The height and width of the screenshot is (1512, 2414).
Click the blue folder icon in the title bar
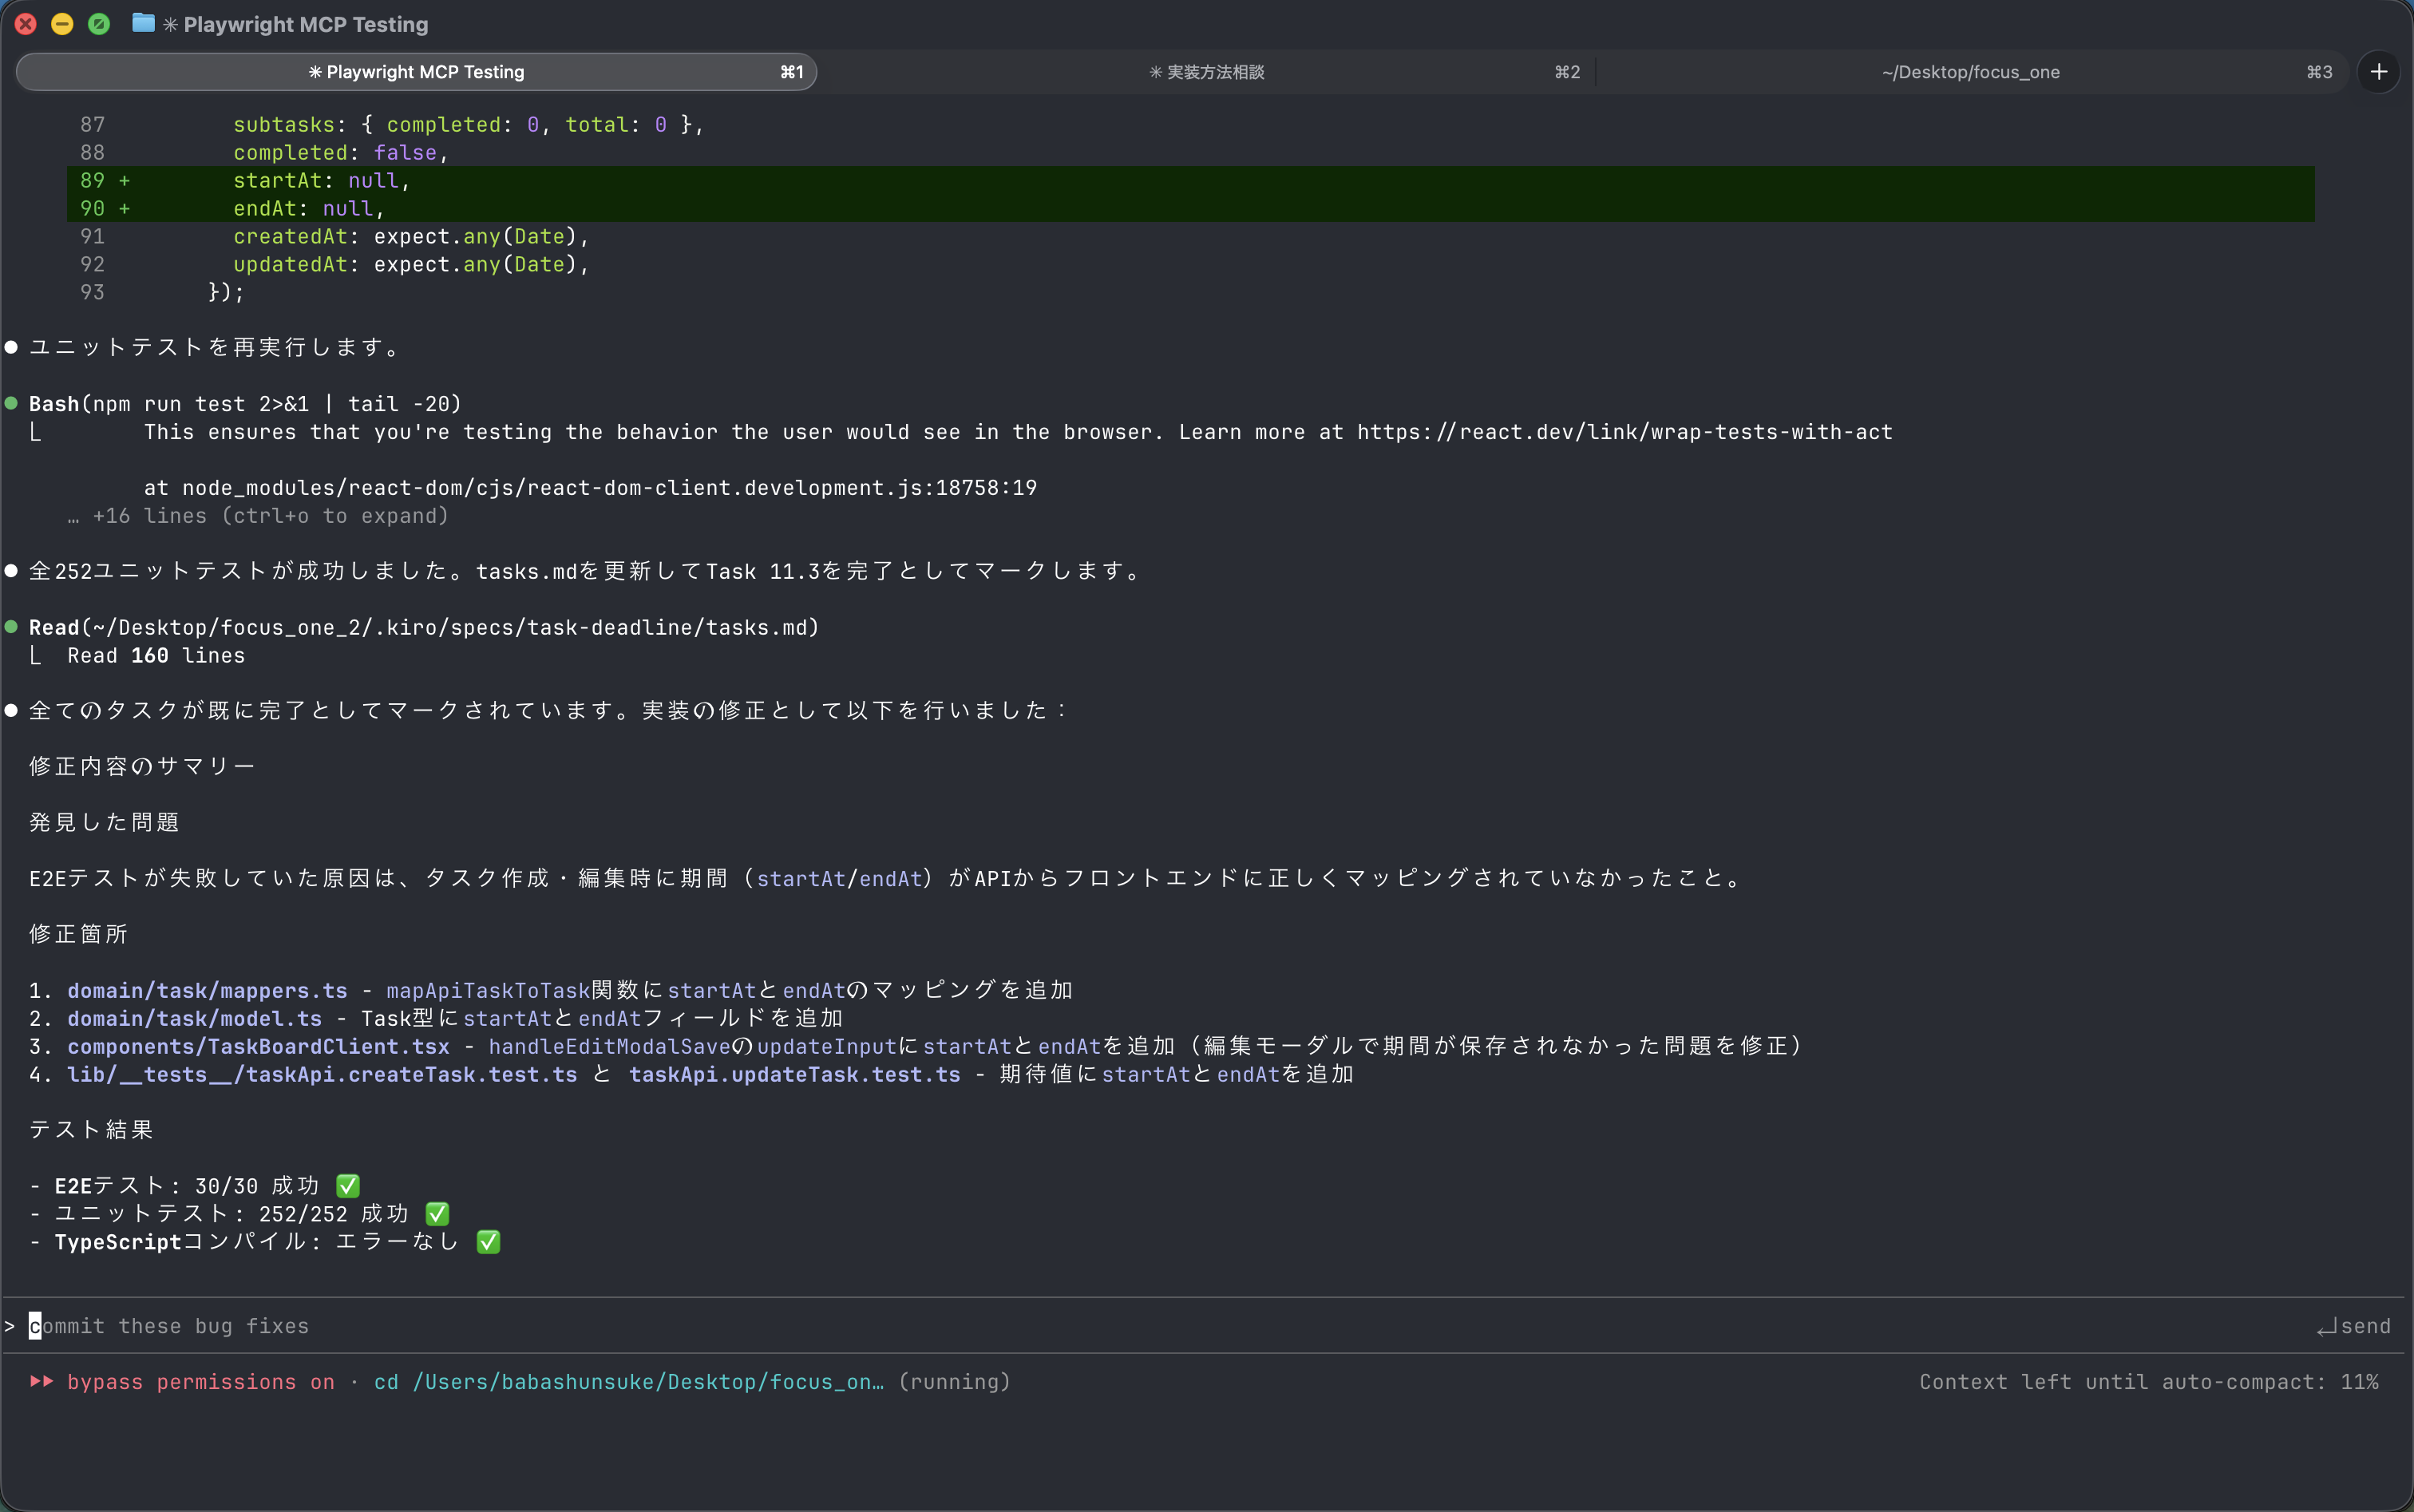pyautogui.click(x=143, y=23)
